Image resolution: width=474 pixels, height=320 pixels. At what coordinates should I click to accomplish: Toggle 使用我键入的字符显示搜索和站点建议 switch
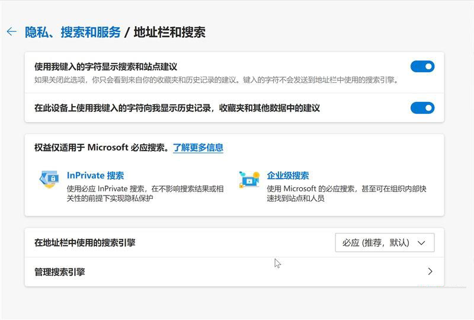[x=422, y=66]
